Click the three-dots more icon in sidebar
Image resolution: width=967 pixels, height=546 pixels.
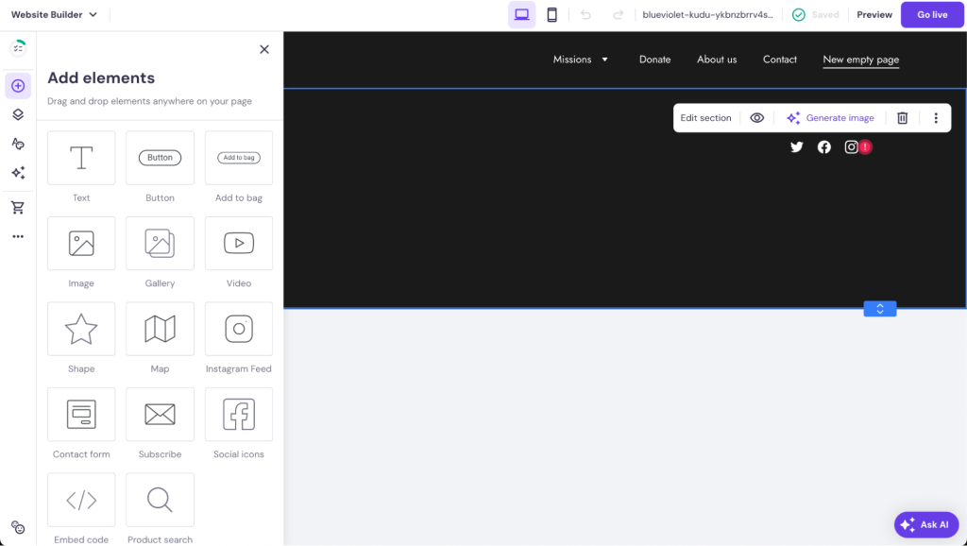point(17,236)
